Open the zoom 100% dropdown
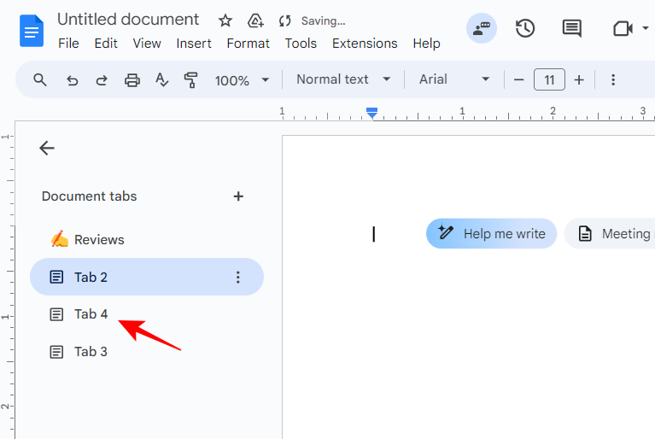Viewport: 655px width, 439px height. [x=242, y=80]
